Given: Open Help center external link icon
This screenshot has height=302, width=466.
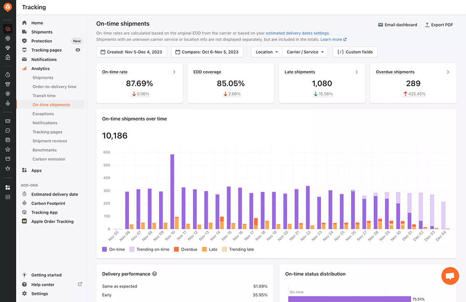Looking at the screenshot, I should (80, 284).
